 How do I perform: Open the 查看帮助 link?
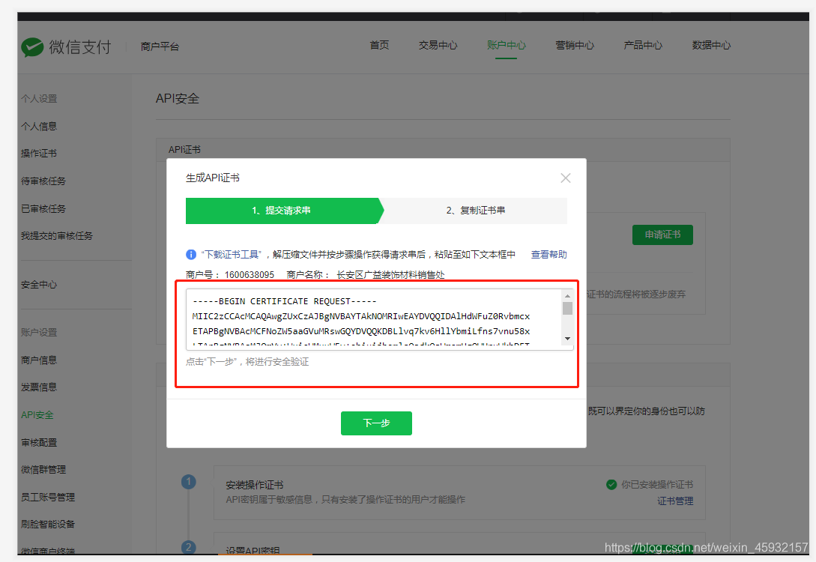549,255
